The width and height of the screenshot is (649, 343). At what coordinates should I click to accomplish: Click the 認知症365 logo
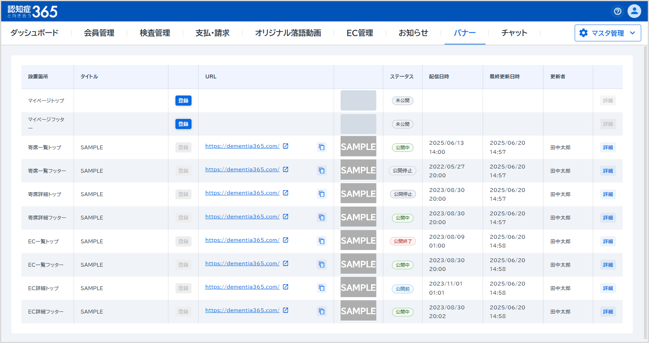coord(32,12)
